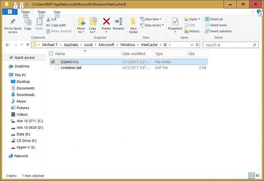The height and width of the screenshot is (181, 264).
Task: Click Paste shortcut option
Action: pos(59,31)
